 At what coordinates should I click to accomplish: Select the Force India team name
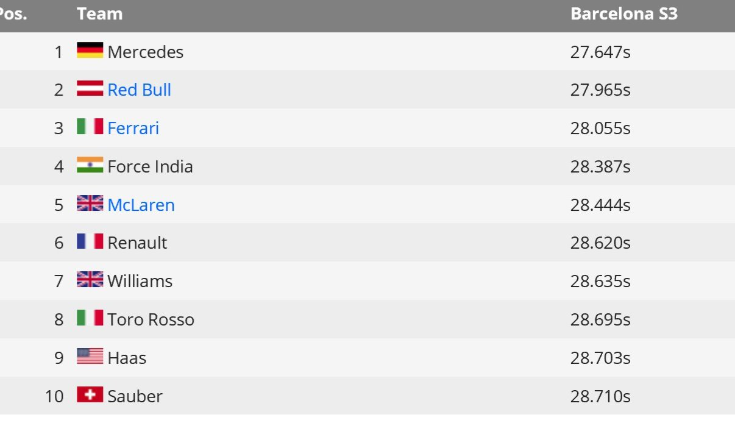pos(150,166)
